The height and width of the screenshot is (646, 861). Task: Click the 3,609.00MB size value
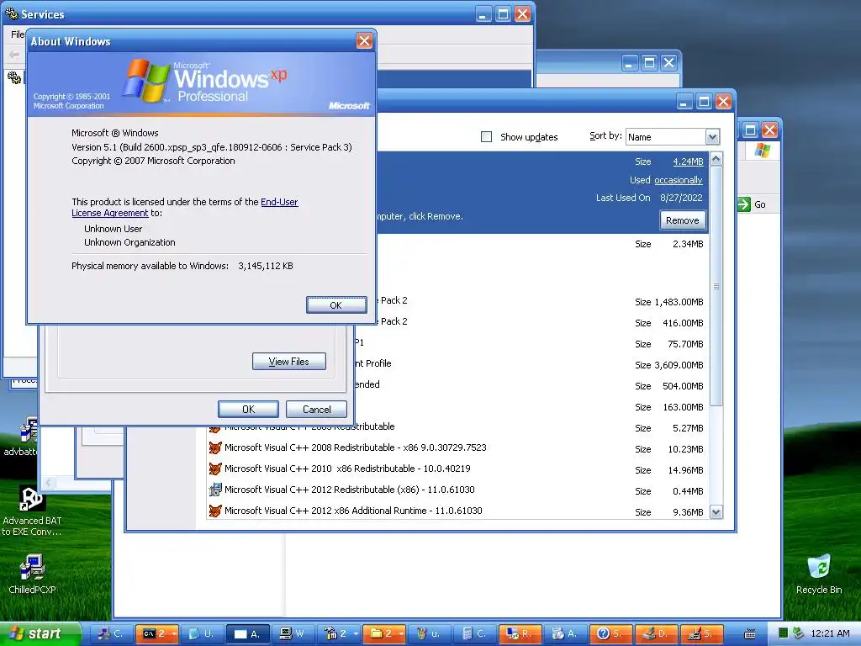pyautogui.click(x=679, y=365)
